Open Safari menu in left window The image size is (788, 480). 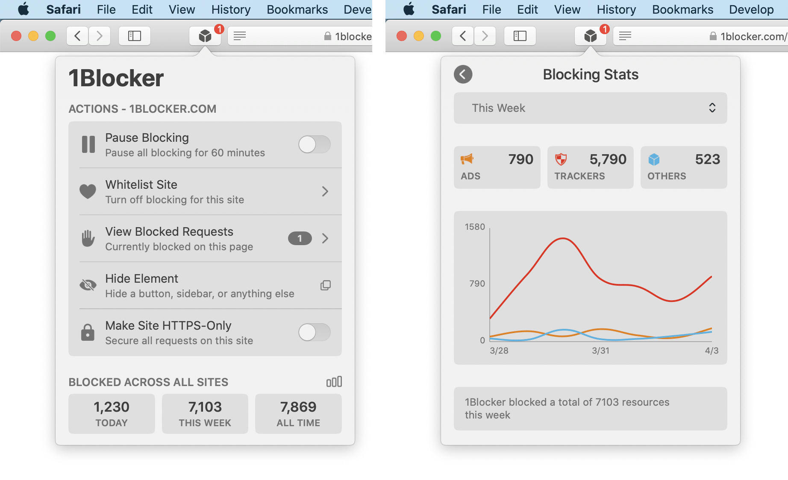point(64,9)
